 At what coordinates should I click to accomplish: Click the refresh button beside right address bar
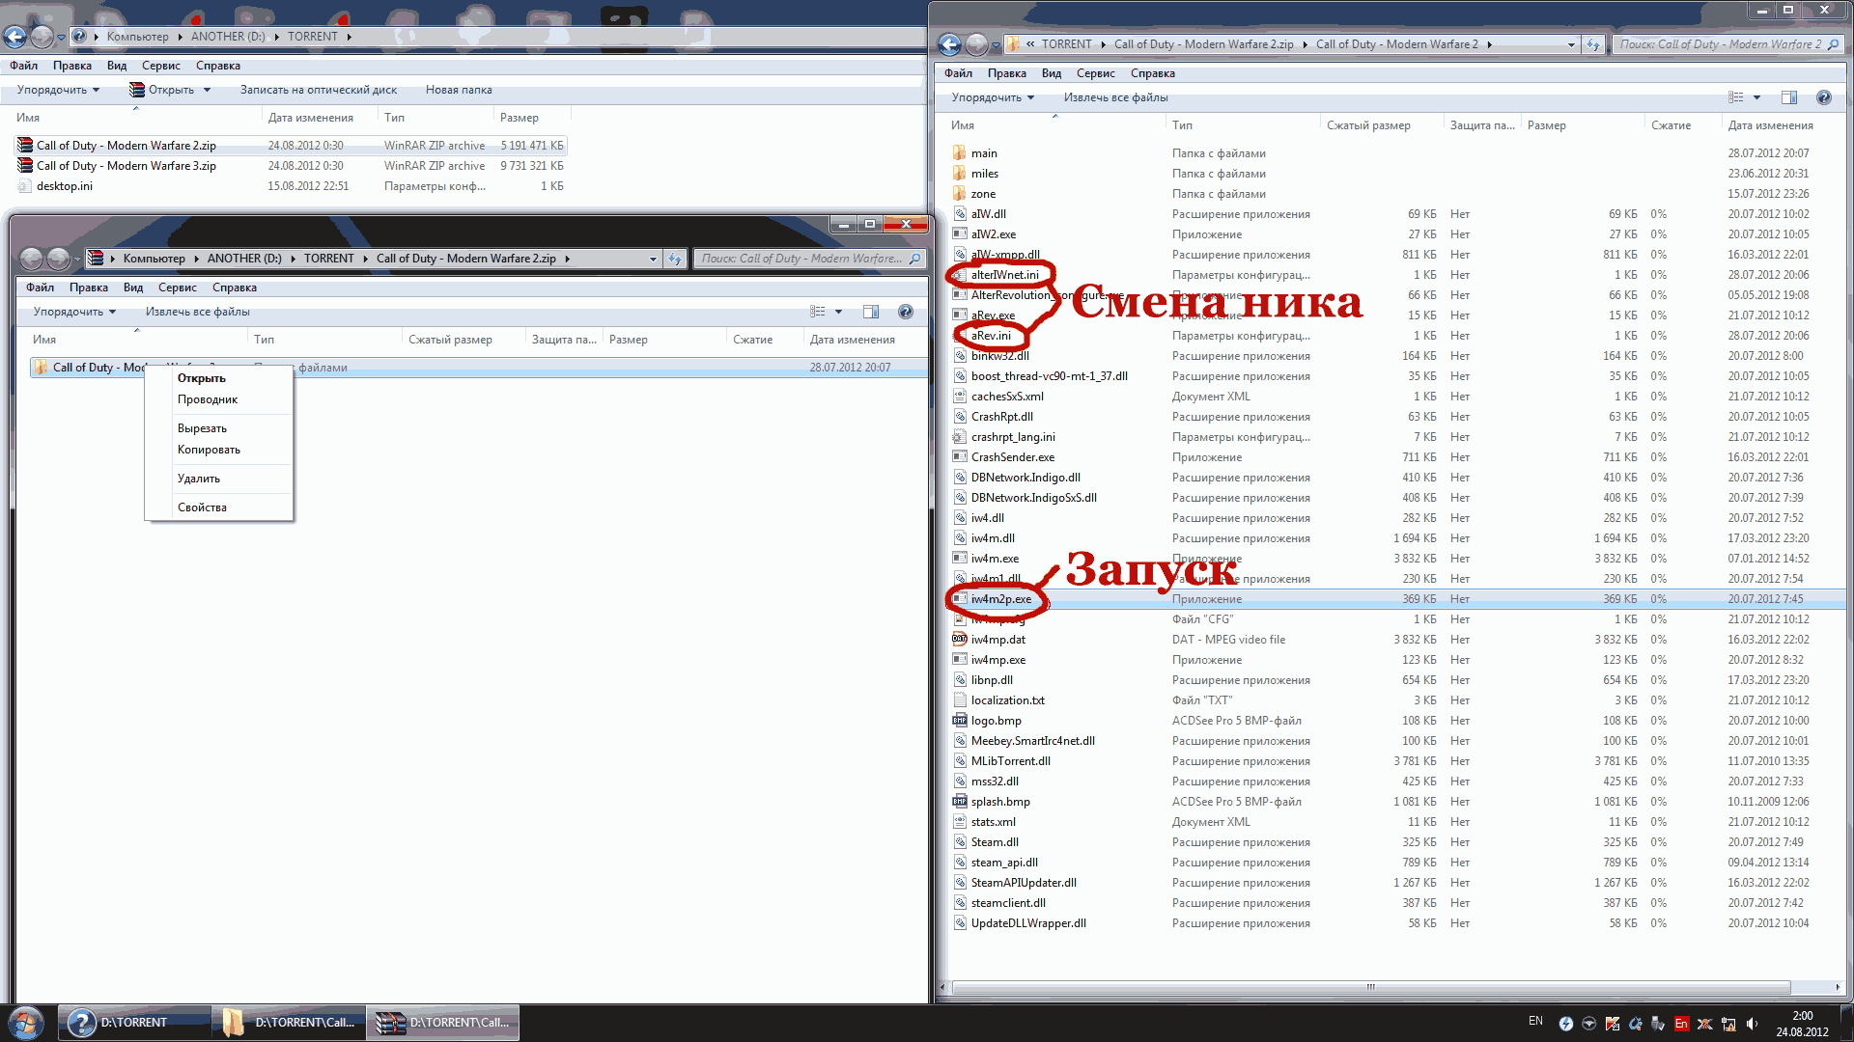pos(1593,44)
